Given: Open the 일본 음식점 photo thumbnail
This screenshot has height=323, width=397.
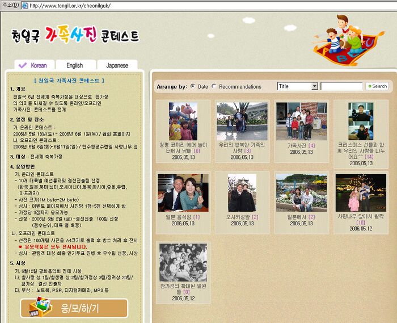Looking at the screenshot, I should [183, 192].
